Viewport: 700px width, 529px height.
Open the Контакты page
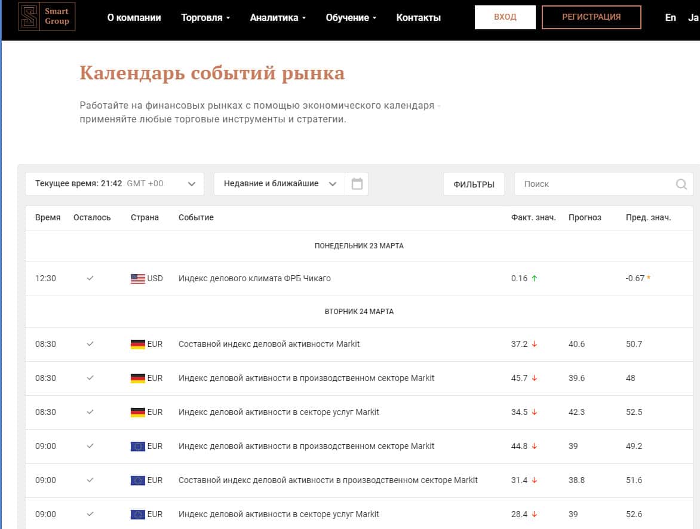(418, 18)
